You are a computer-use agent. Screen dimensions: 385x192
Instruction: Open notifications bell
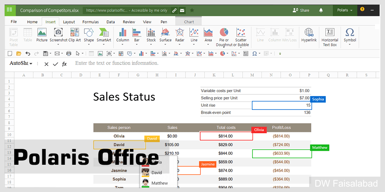321,10
